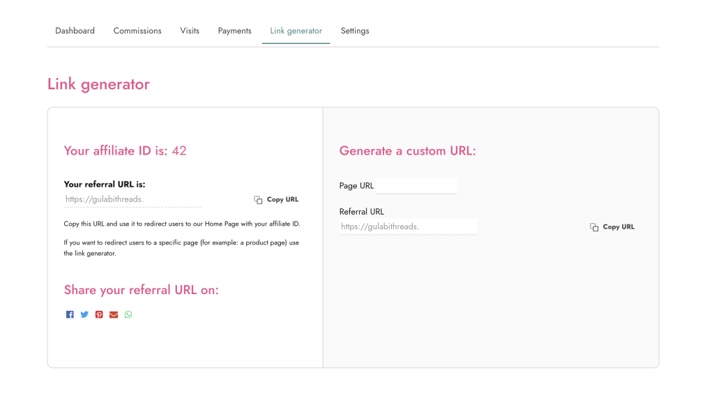Share referral URL on Pinterest
This screenshot has width=714, height=407.
tap(99, 314)
